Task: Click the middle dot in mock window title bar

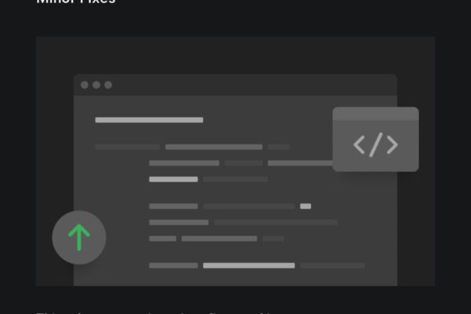Action: (97, 85)
